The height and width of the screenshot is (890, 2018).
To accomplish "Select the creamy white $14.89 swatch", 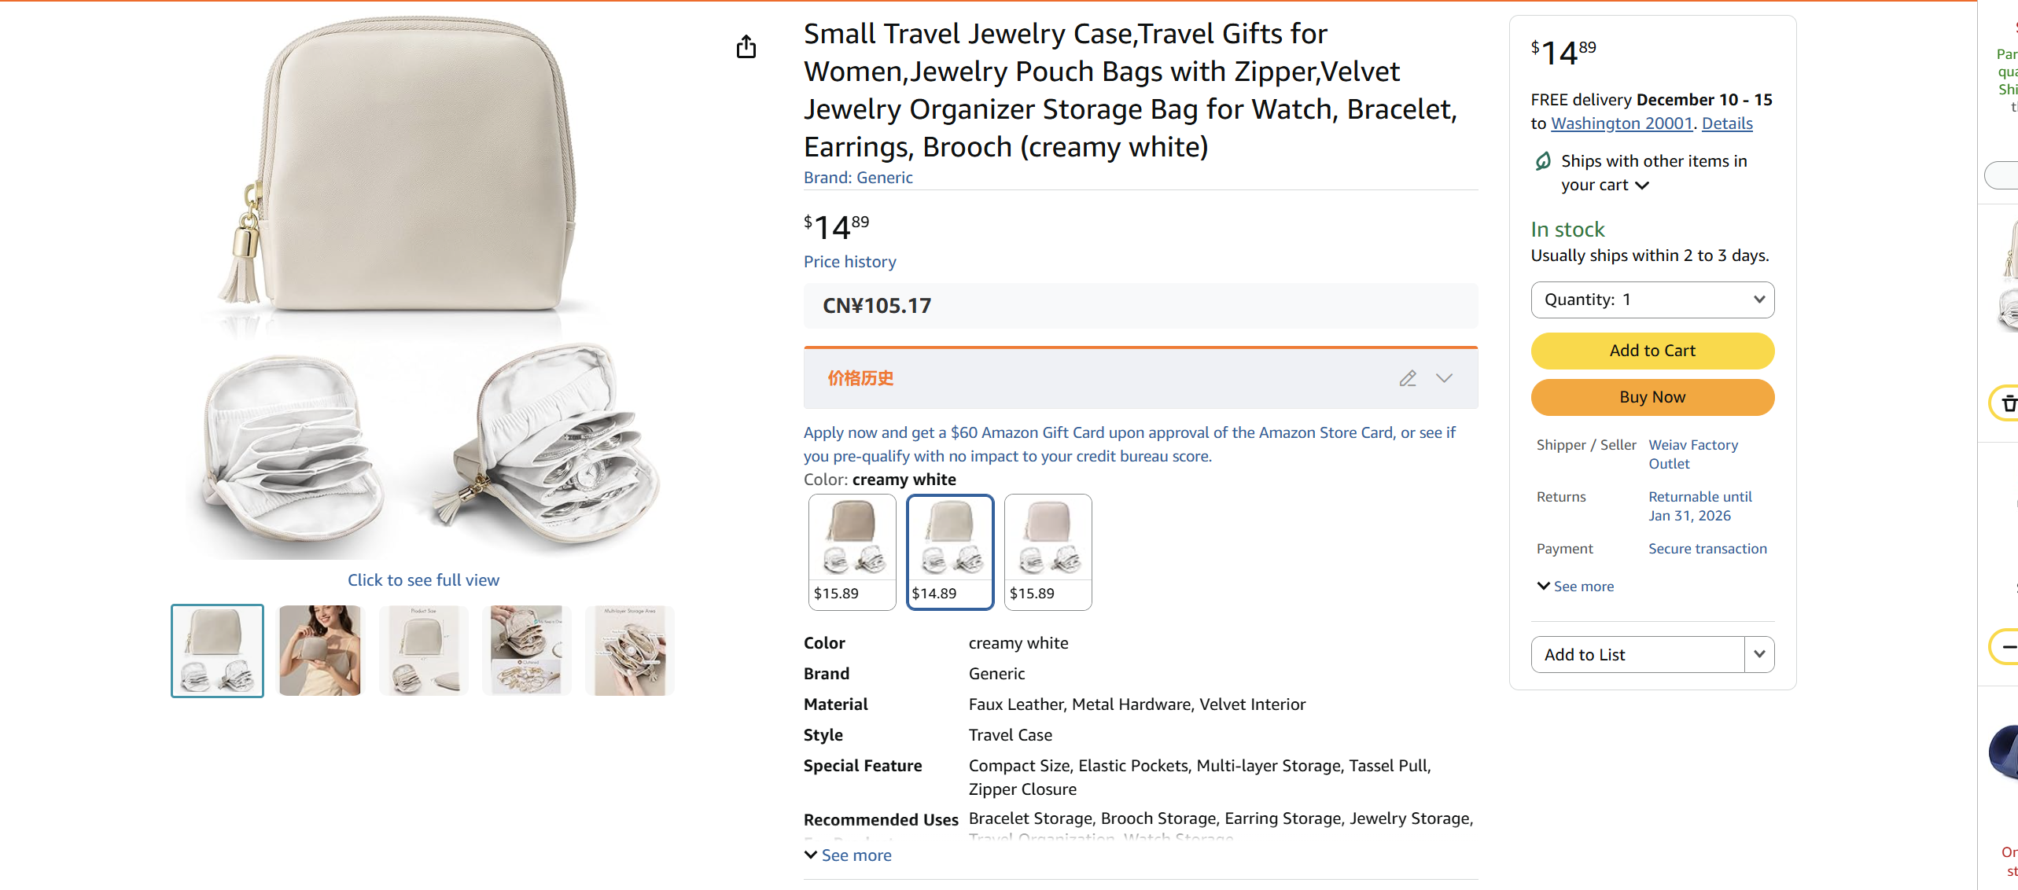I will (950, 551).
